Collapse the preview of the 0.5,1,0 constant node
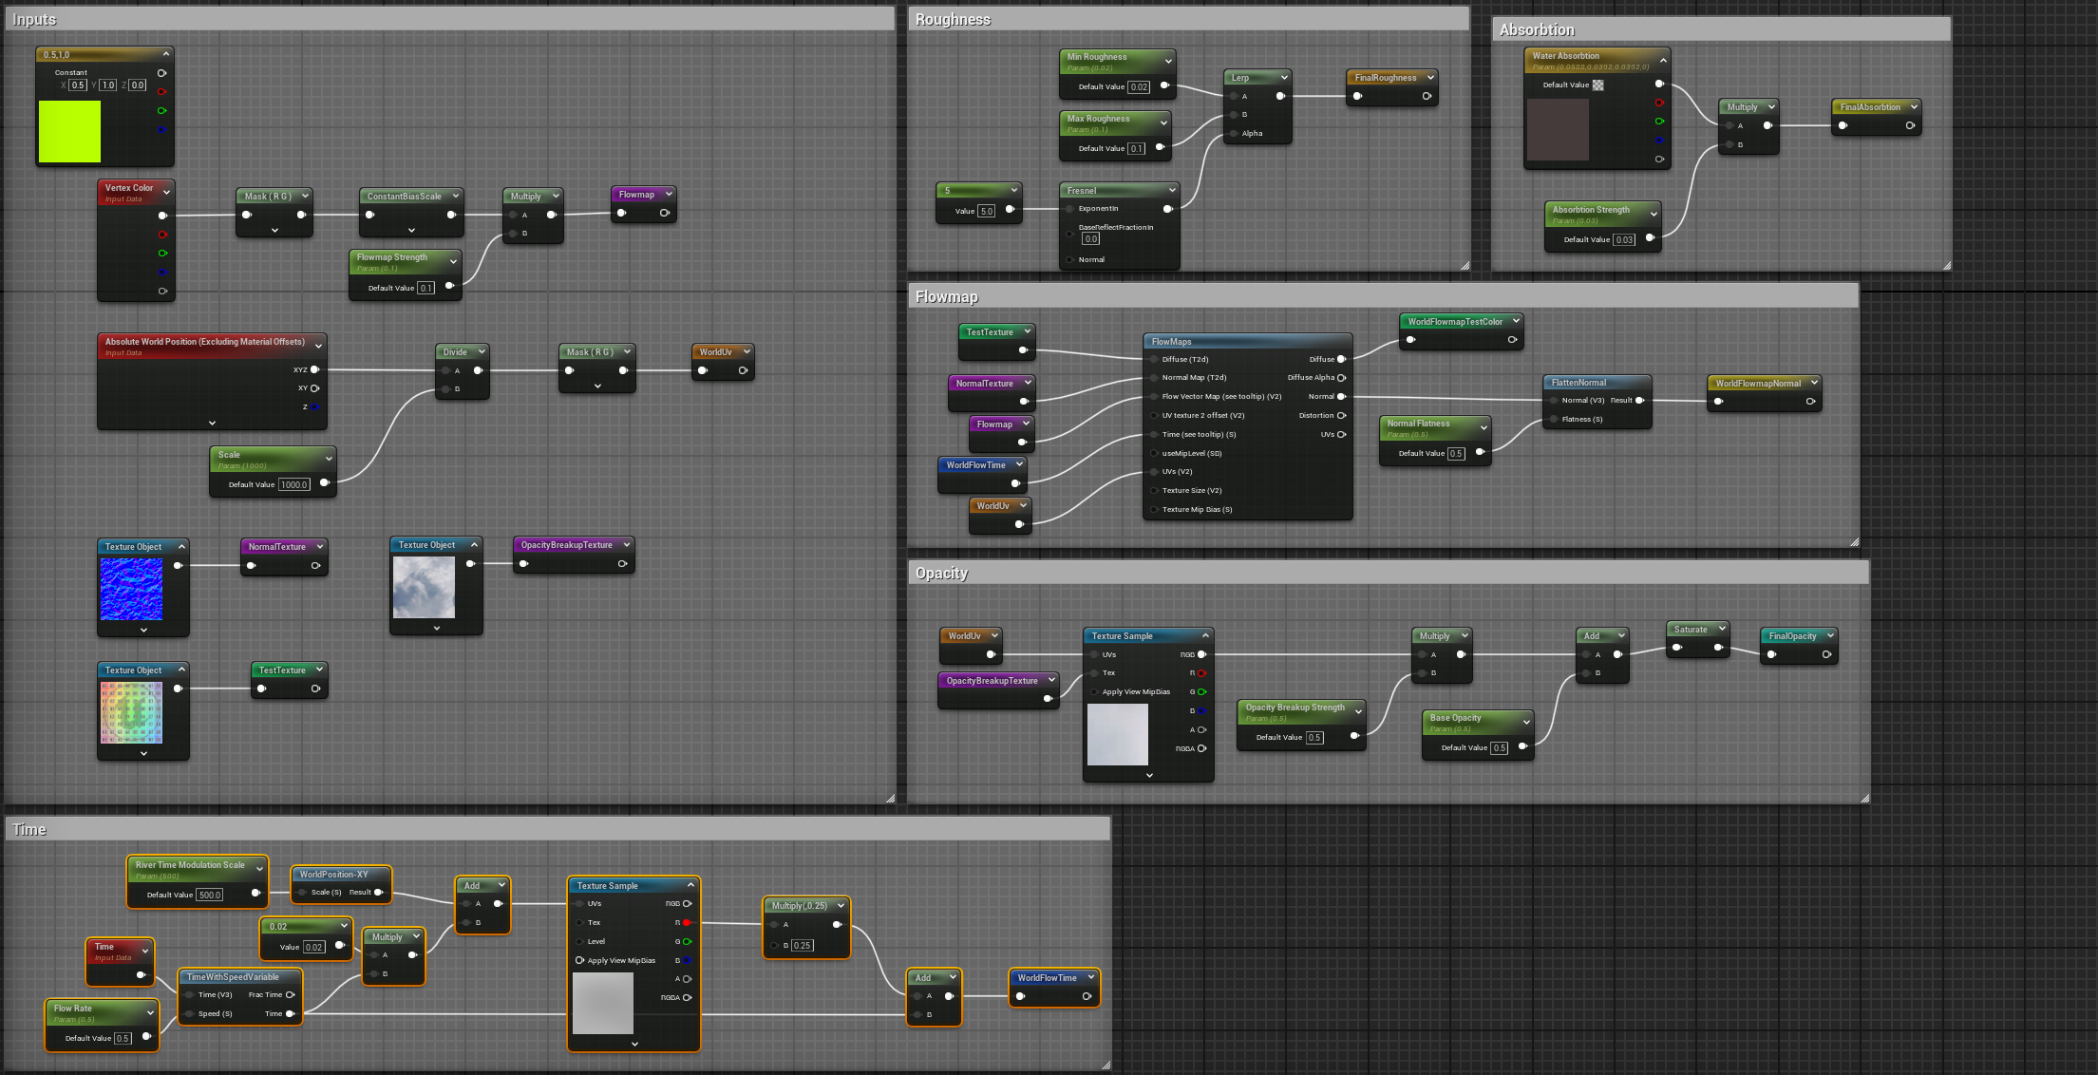The image size is (2098, 1075). [x=166, y=54]
